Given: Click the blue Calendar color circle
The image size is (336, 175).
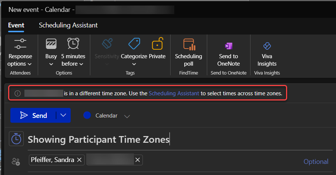Looking at the screenshot, I should 87,116.
